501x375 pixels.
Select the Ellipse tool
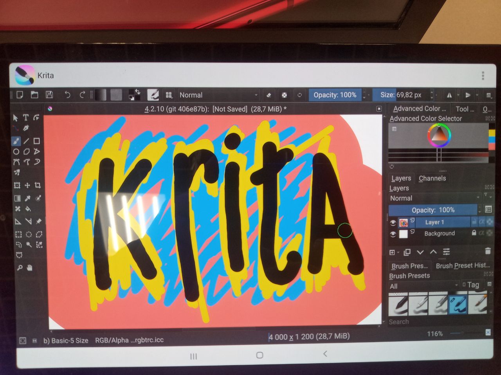pos(16,151)
